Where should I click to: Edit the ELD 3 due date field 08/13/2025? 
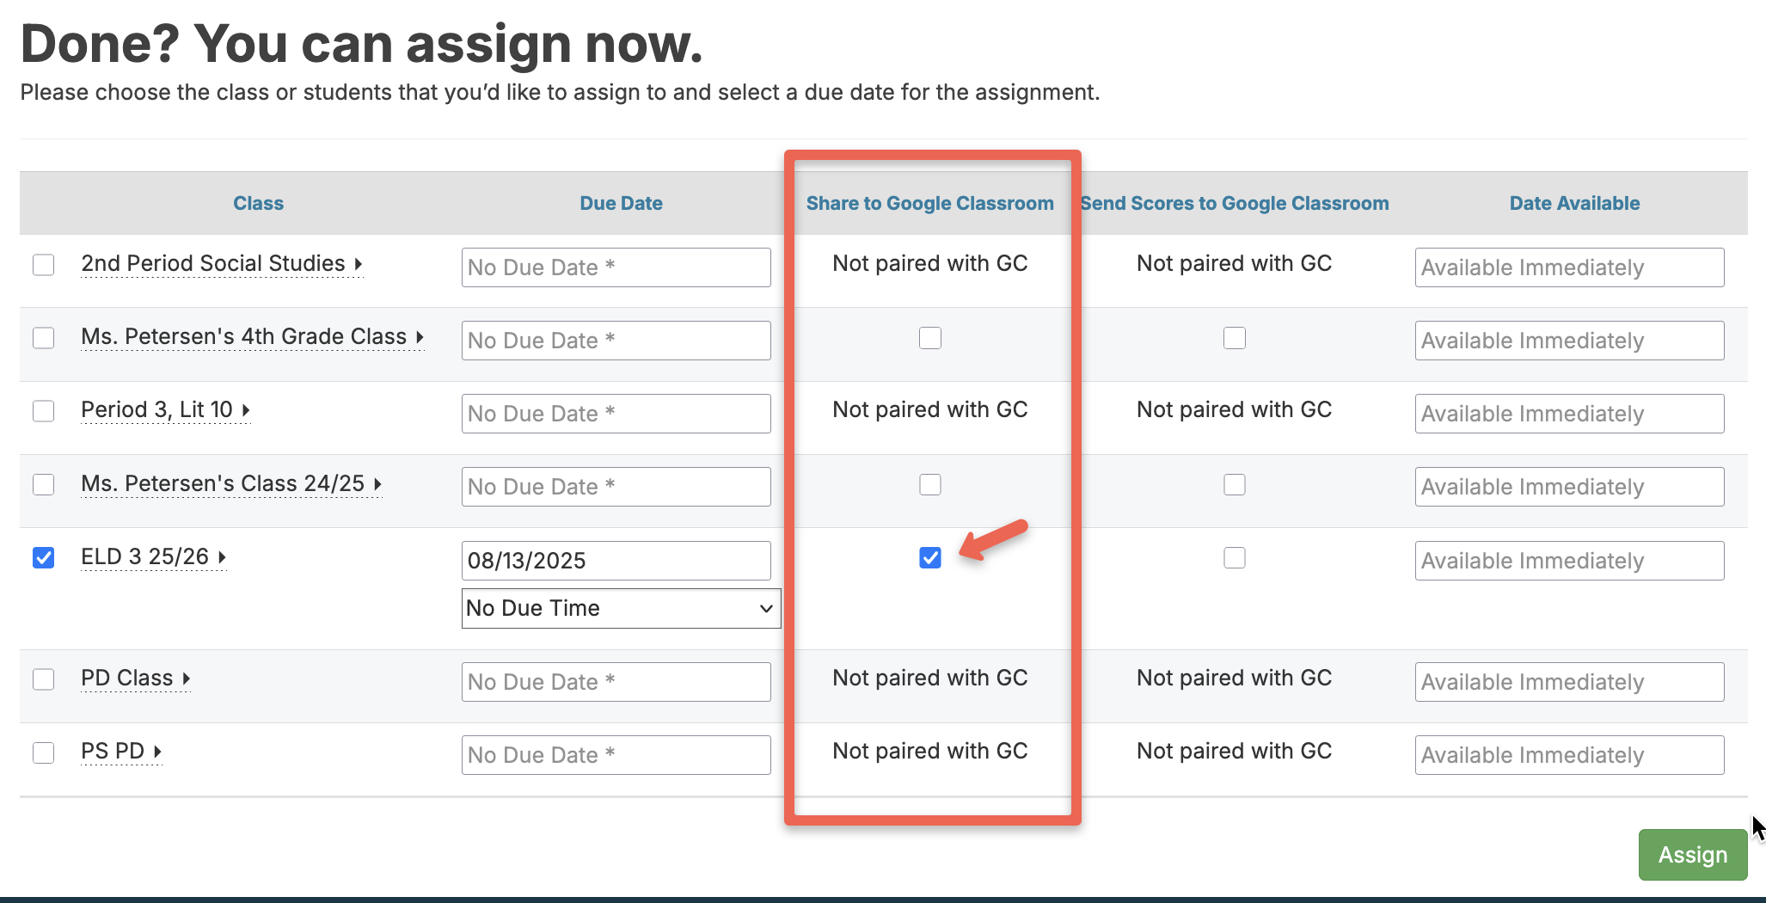(x=616, y=561)
